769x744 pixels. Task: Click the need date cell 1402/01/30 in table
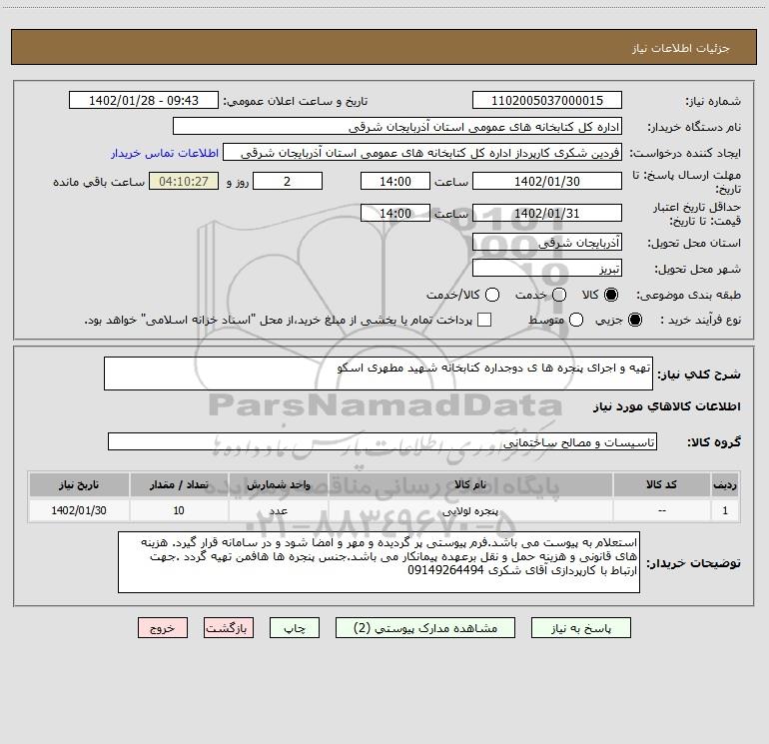point(79,510)
